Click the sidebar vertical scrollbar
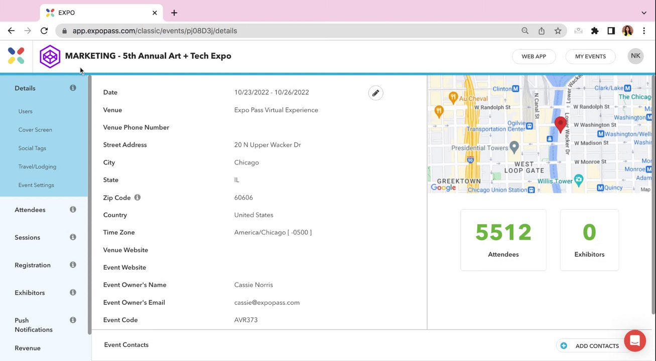This screenshot has height=361, width=656. (x=89, y=201)
